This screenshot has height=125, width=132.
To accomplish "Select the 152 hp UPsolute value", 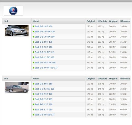I will pyautogui.click(x=101, y=32).
